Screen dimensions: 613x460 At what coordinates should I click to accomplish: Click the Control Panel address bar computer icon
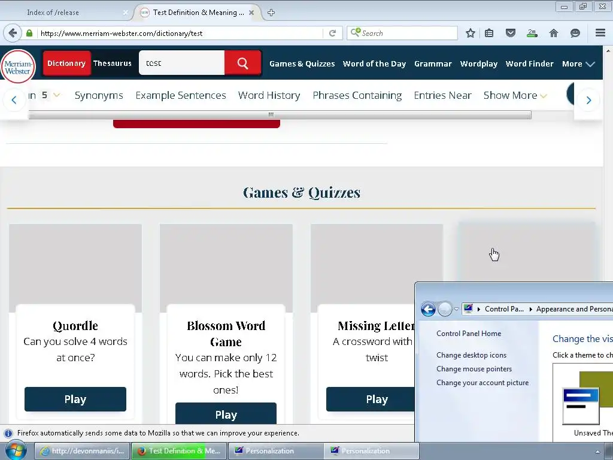(x=468, y=309)
